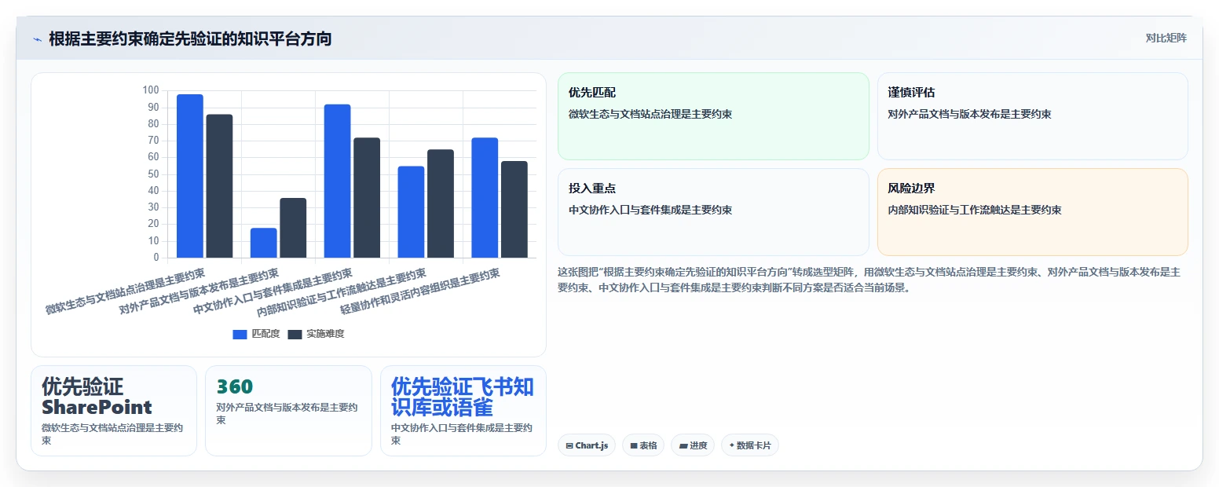Click the blue bar for 轻量协作
This screenshot has width=1219, height=487.
(485, 198)
